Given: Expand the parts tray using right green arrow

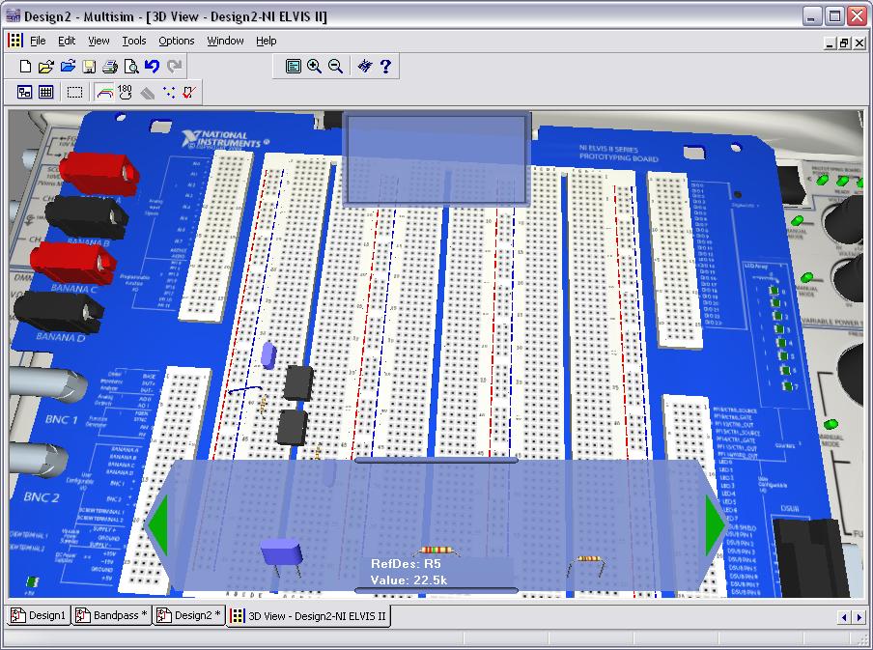Looking at the screenshot, I should [x=716, y=525].
